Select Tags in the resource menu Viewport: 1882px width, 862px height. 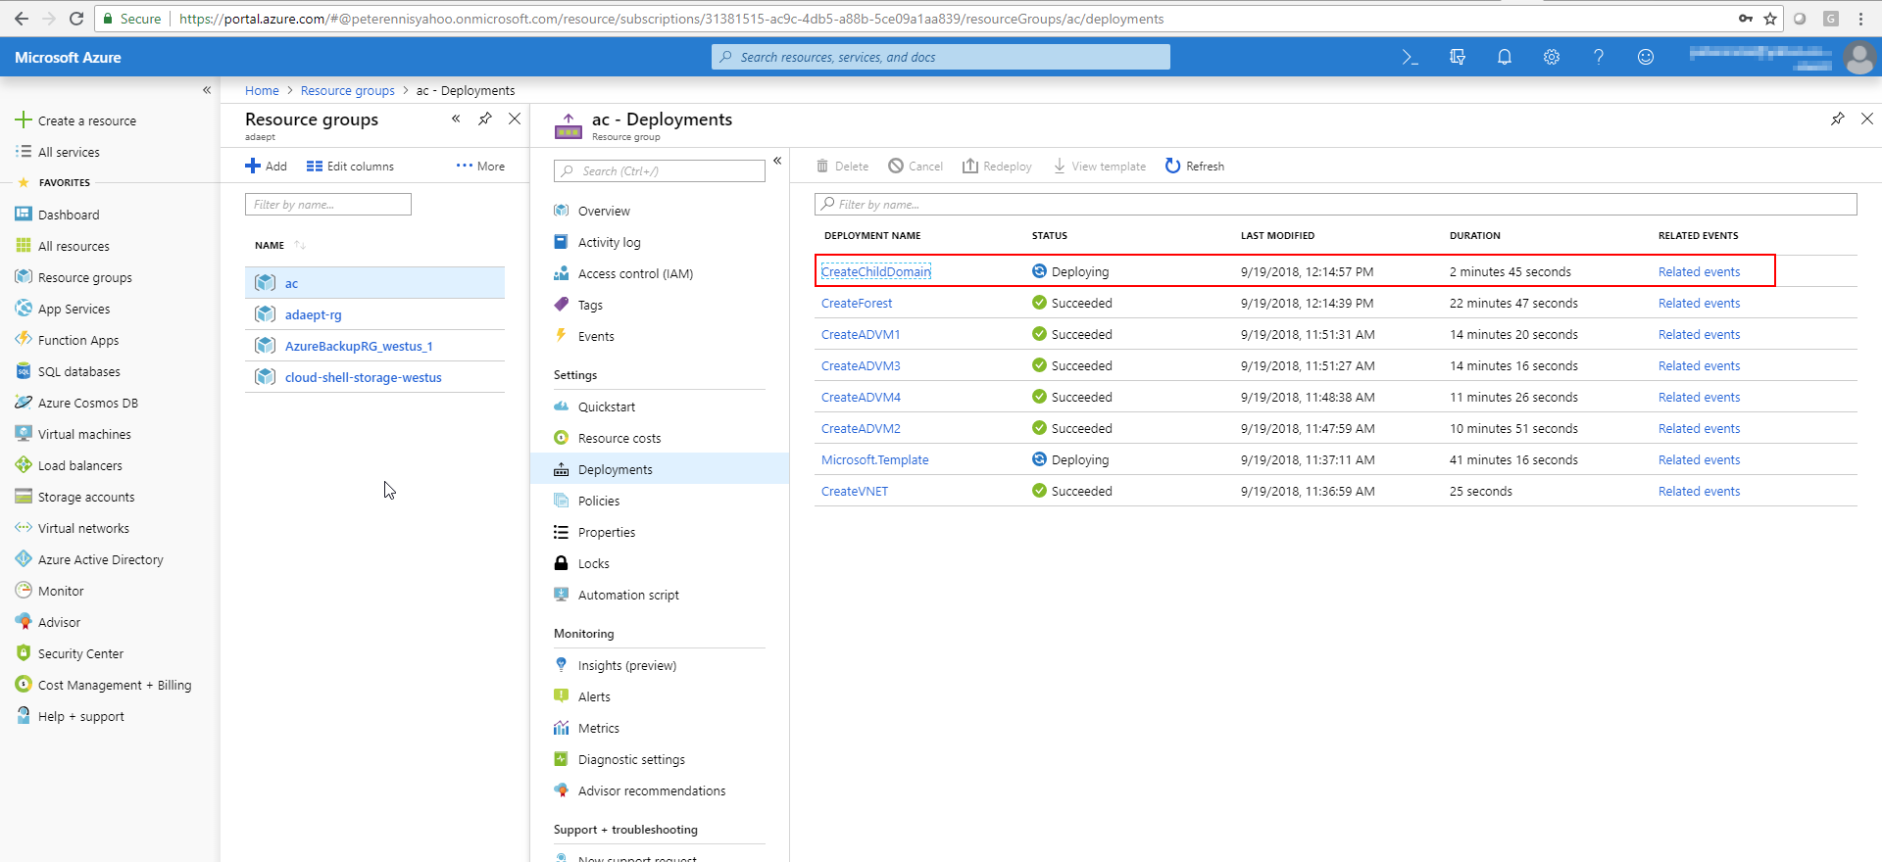tap(590, 305)
